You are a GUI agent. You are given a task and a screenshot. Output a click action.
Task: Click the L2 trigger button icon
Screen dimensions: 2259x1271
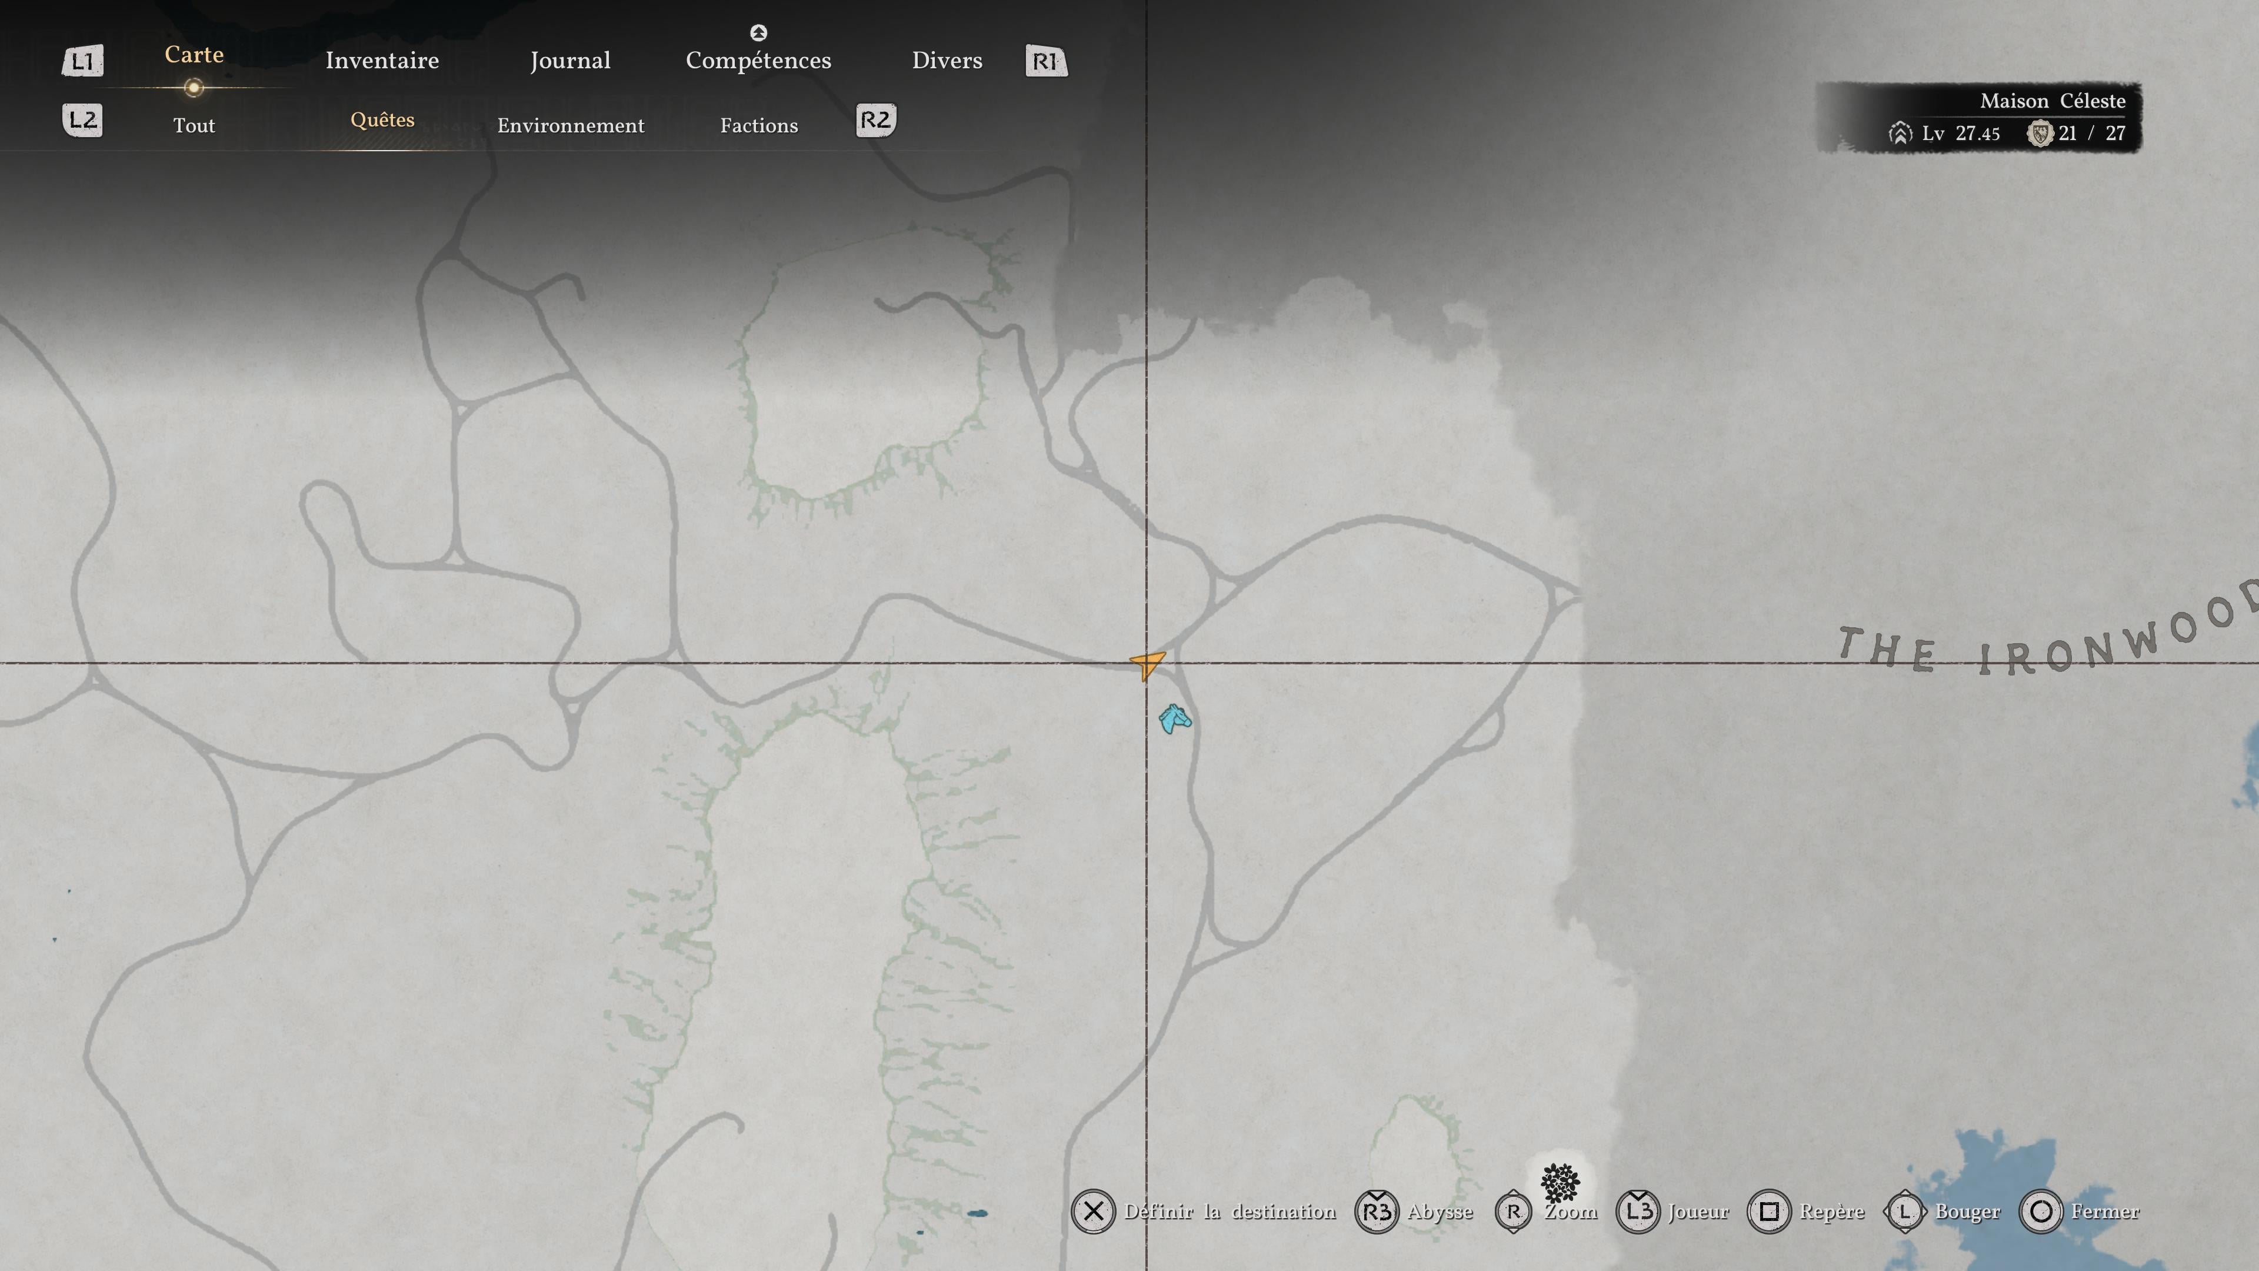tap(82, 120)
